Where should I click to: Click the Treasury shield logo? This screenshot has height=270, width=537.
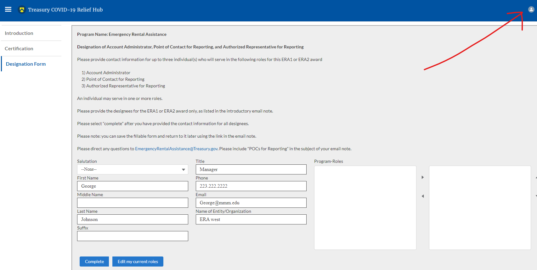22,10
